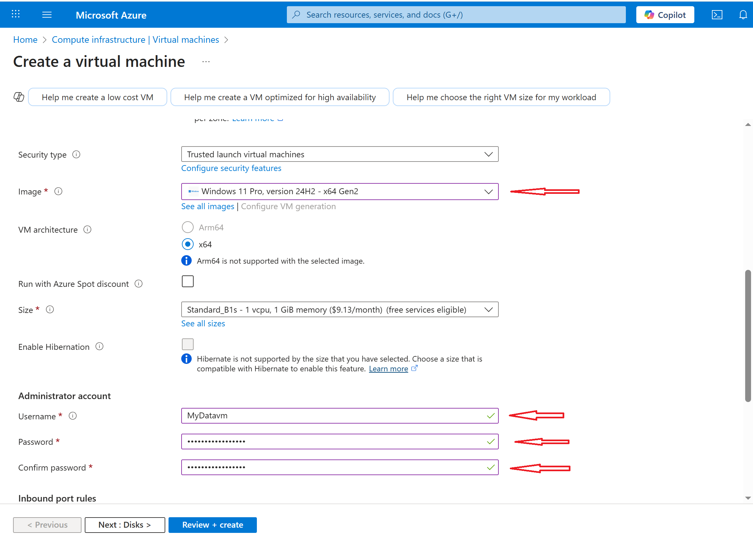Open the notifications bell
Viewport: 753px width, 543px height.
click(743, 15)
